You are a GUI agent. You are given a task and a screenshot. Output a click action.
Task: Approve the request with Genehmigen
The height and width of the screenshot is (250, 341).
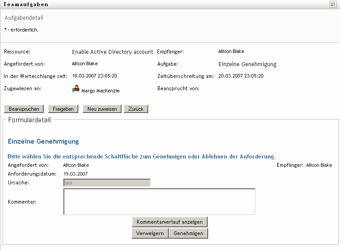(x=188, y=233)
